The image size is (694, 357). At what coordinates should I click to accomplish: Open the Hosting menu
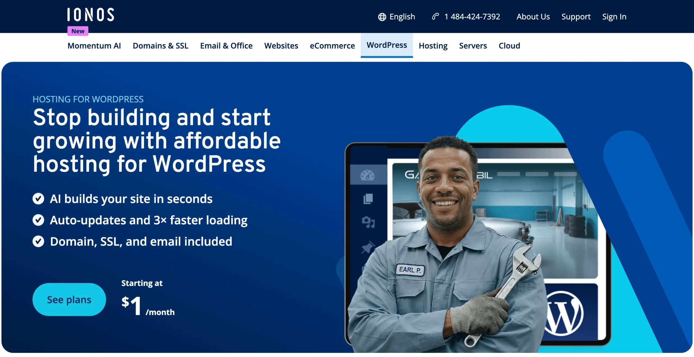click(433, 46)
